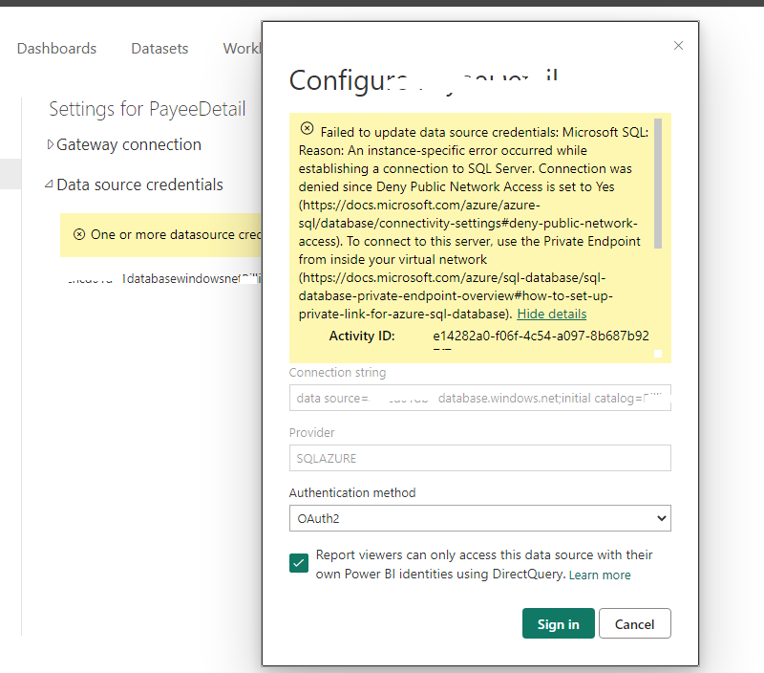
Task: Open the Learn more link
Action: point(600,575)
